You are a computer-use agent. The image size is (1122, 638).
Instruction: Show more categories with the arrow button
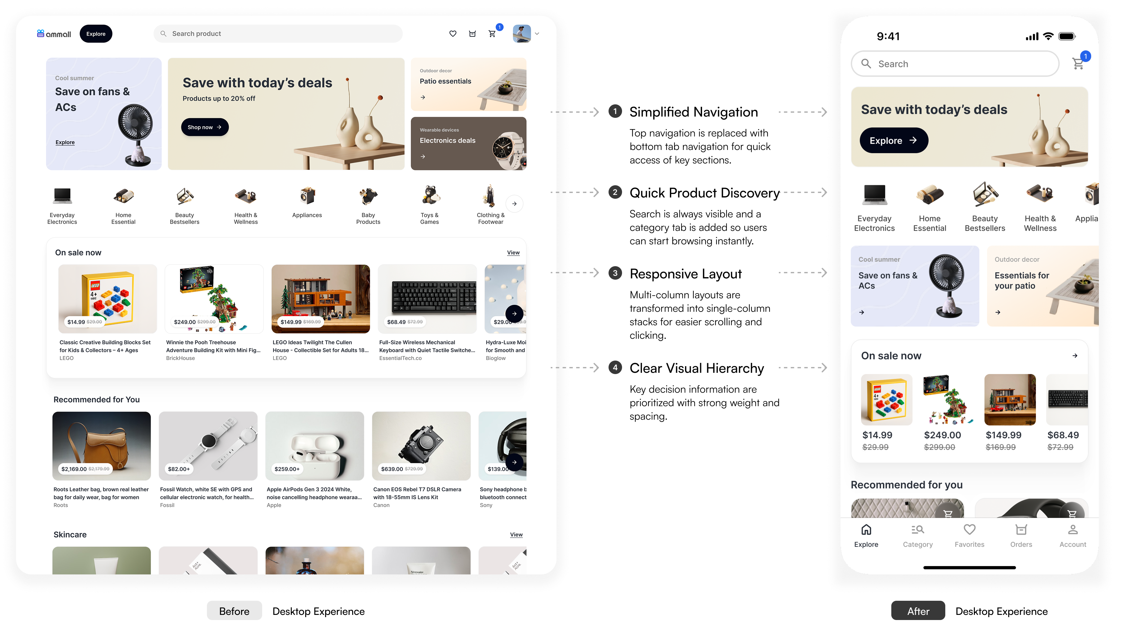coord(514,204)
